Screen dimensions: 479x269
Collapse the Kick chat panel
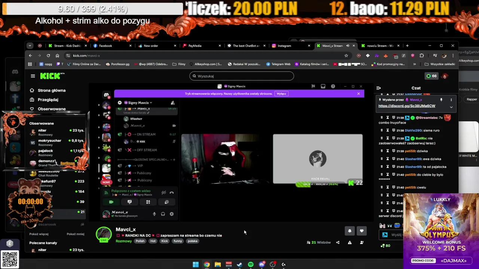pos(378,88)
